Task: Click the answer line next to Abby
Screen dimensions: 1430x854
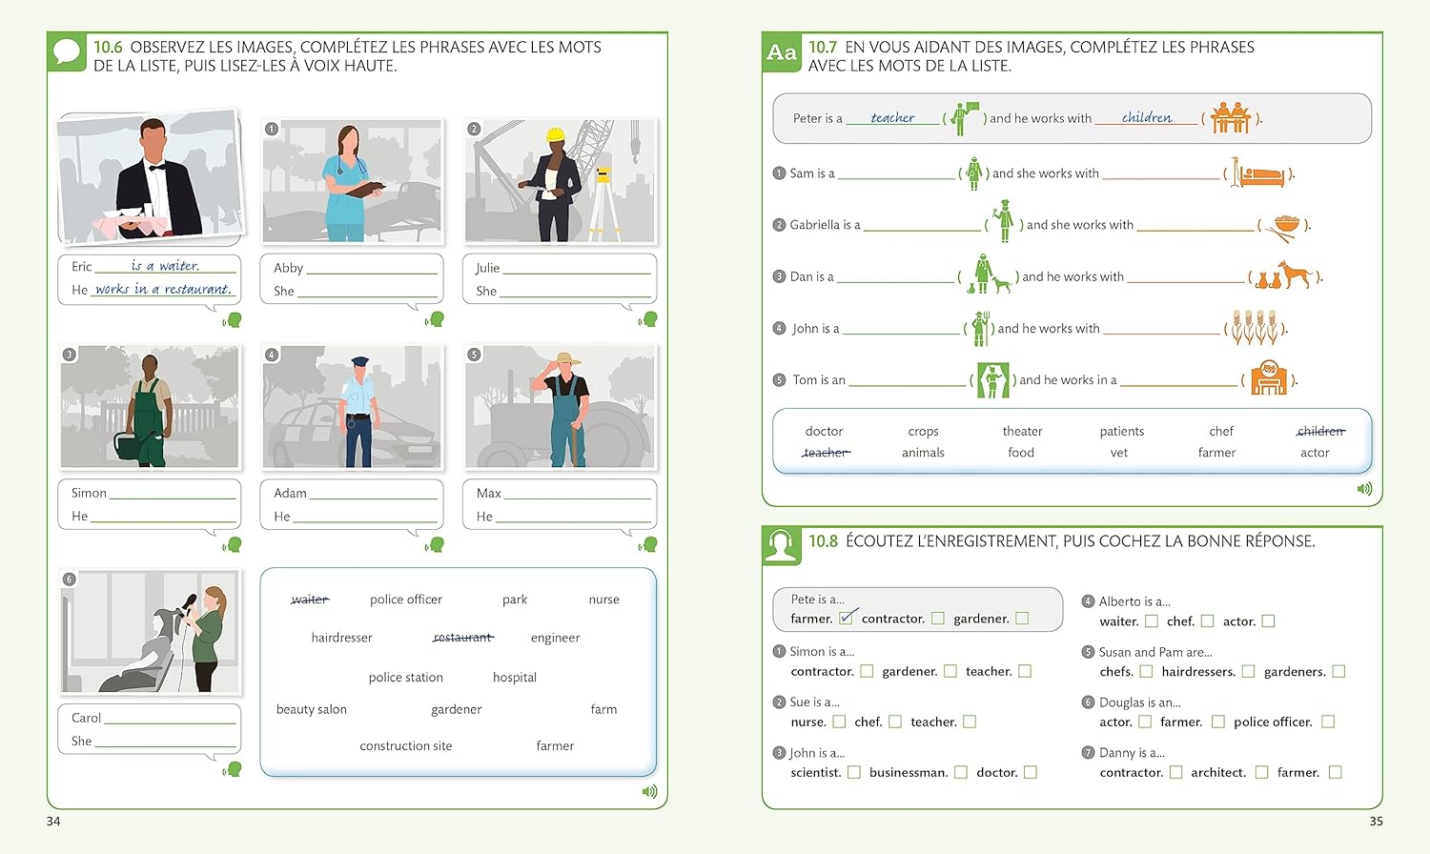Action: pyautogui.click(x=371, y=270)
